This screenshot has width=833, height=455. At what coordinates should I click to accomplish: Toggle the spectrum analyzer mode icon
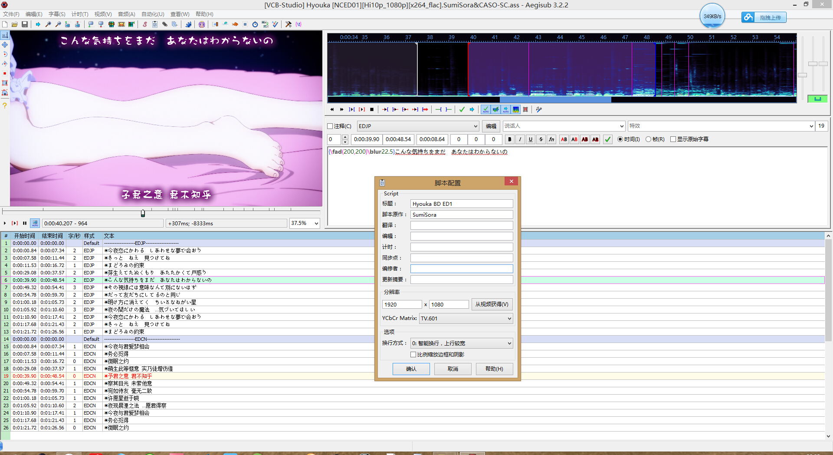516,109
